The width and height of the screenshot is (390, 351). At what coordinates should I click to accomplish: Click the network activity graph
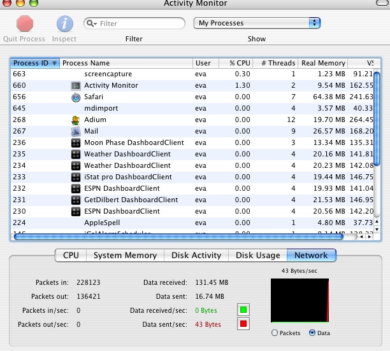click(x=300, y=300)
